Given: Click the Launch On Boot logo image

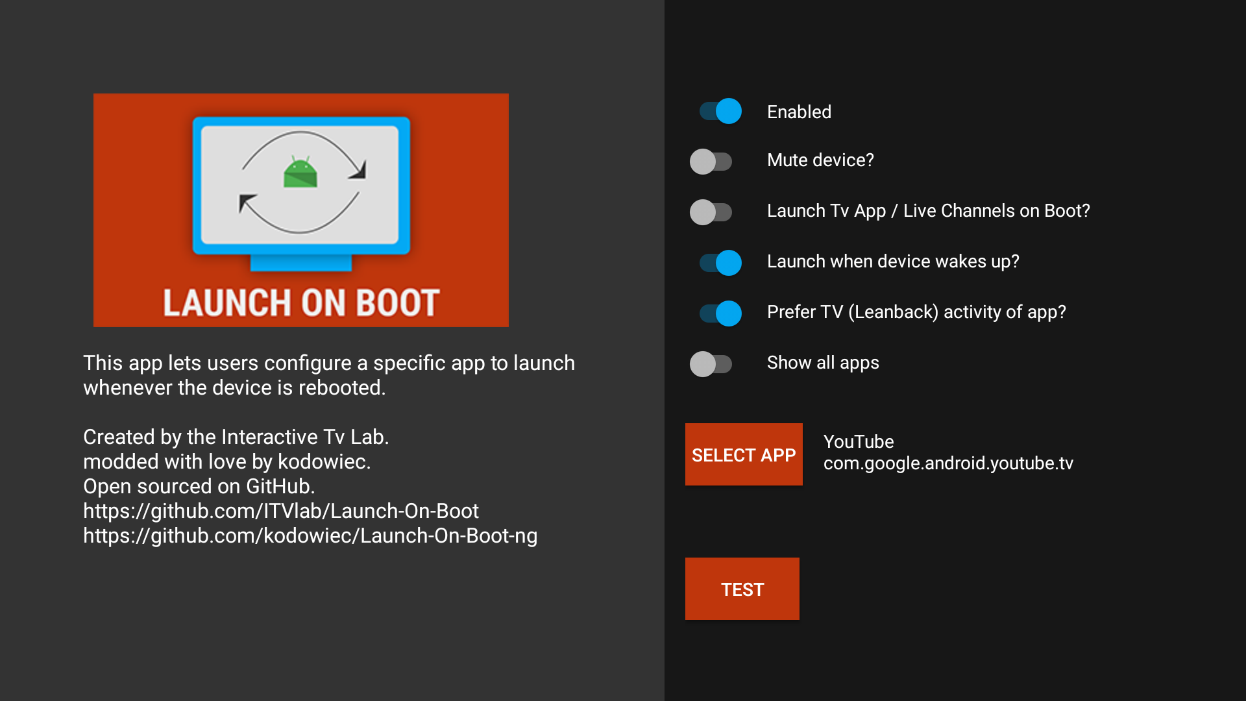Looking at the screenshot, I should (x=301, y=210).
